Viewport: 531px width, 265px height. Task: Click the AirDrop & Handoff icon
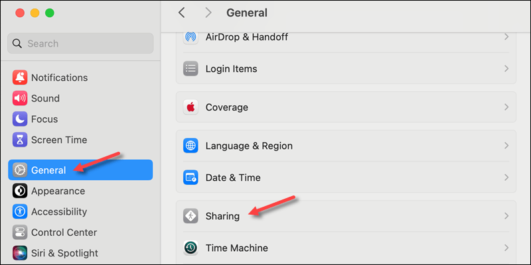coord(190,37)
